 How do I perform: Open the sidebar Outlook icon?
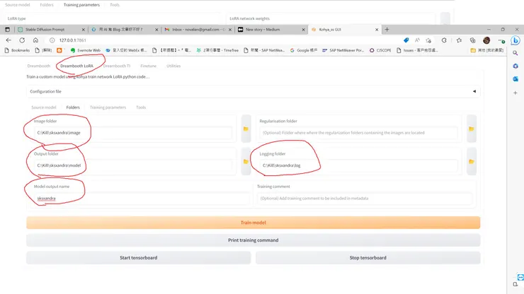pos(516,78)
